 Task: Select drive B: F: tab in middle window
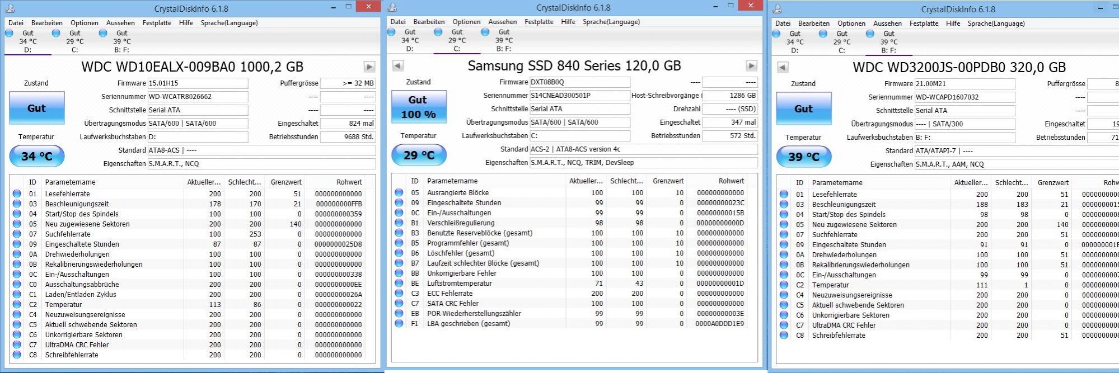click(x=504, y=40)
